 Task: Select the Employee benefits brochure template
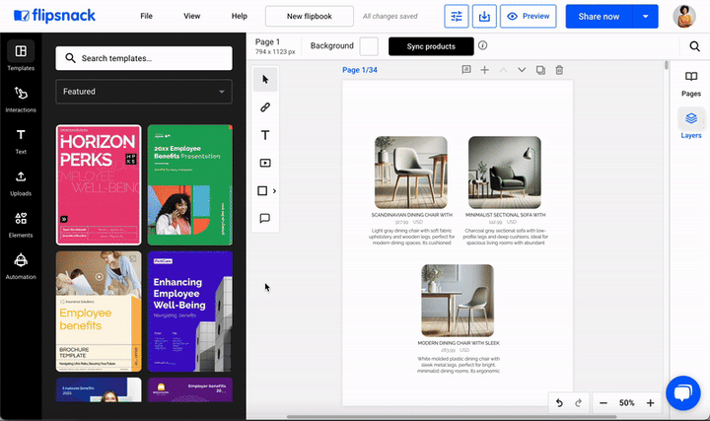99,312
